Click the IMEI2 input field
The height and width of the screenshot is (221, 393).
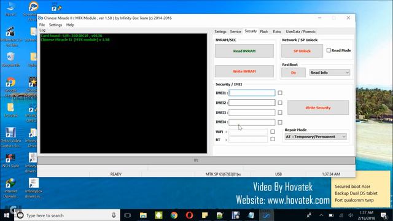tap(252, 103)
